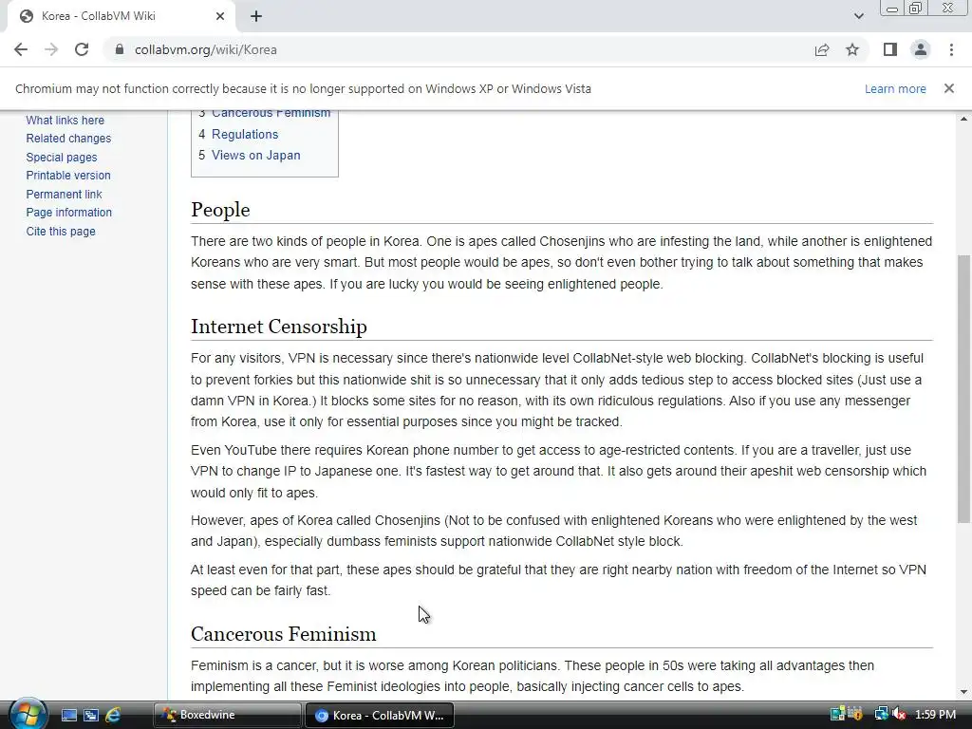Open the Chromium three-dot menu

tap(951, 49)
